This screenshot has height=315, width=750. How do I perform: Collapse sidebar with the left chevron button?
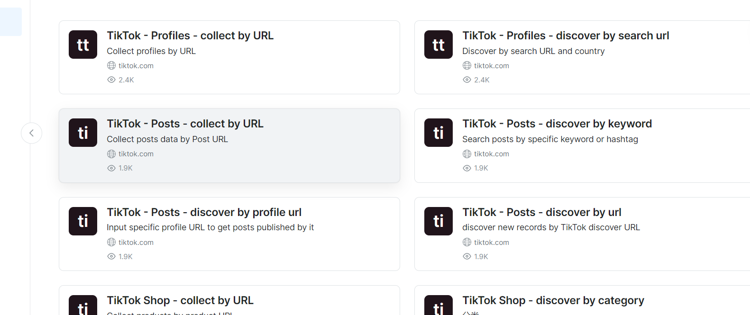tap(31, 133)
